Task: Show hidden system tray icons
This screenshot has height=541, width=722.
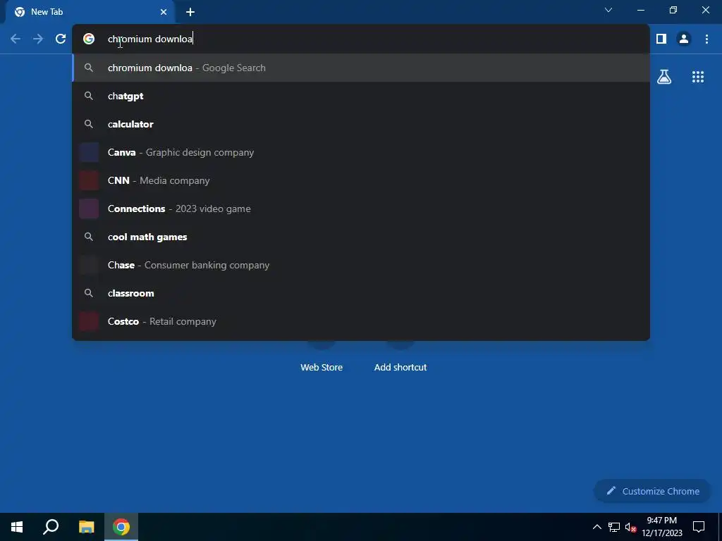Action: tap(596, 527)
